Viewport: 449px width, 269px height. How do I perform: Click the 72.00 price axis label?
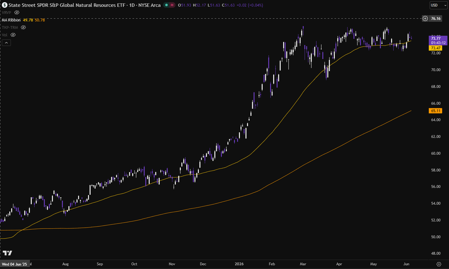point(436,53)
